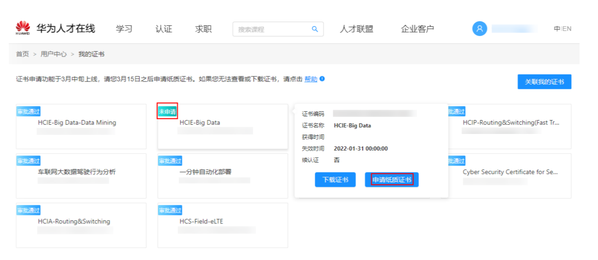The width and height of the screenshot is (598, 260).
Task: Click the blurred username beside avatar
Action: [x=514, y=29]
